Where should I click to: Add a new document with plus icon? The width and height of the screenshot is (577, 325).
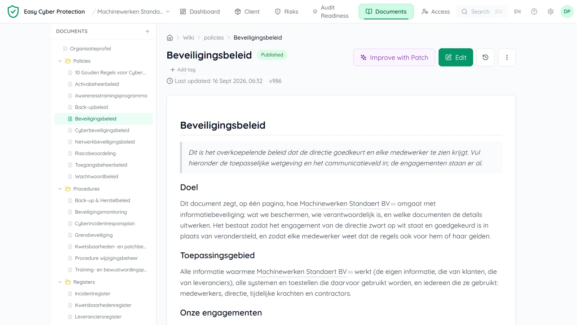point(147,31)
